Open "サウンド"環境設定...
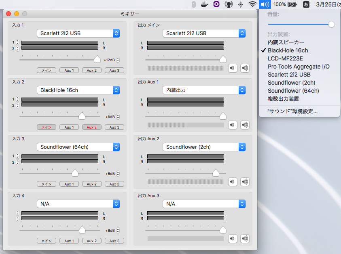Image resolution: width=341 pixels, height=254 pixels. pyautogui.click(x=299, y=111)
